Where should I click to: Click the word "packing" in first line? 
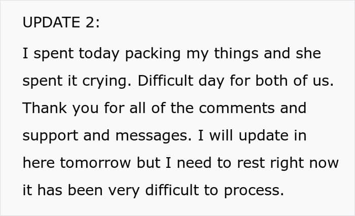153,55
